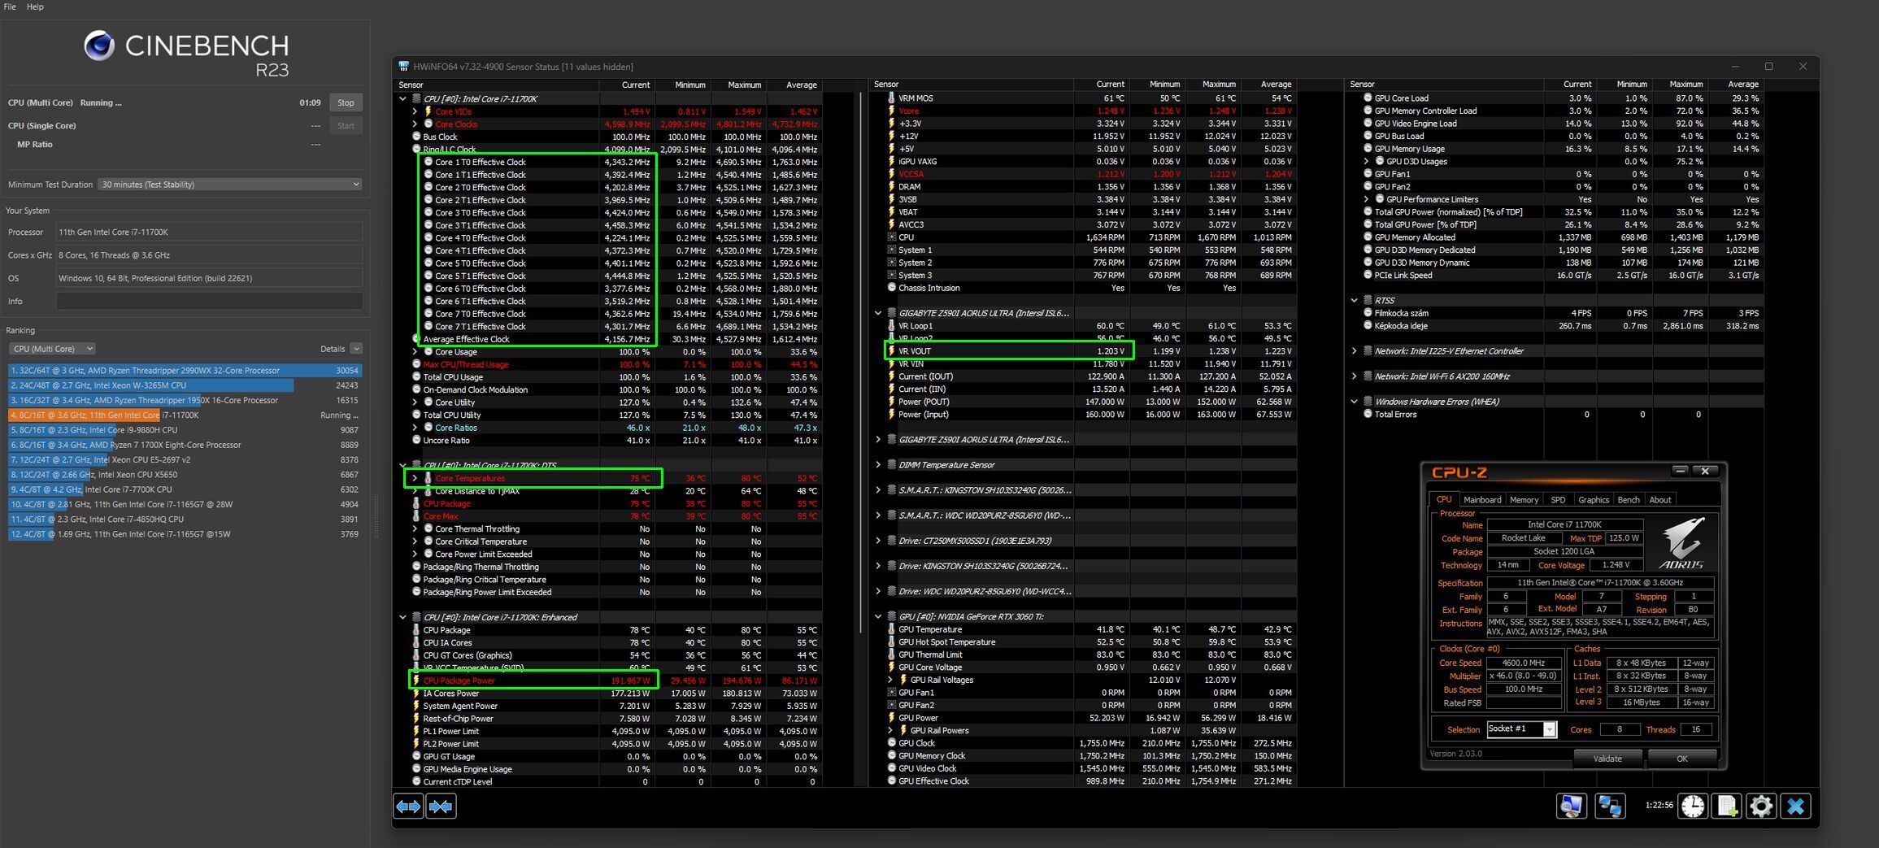Image resolution: width=1879 pixels, height=848 pixels.
Task: Expand the Core VIDs row
Action: coord(415,111)
